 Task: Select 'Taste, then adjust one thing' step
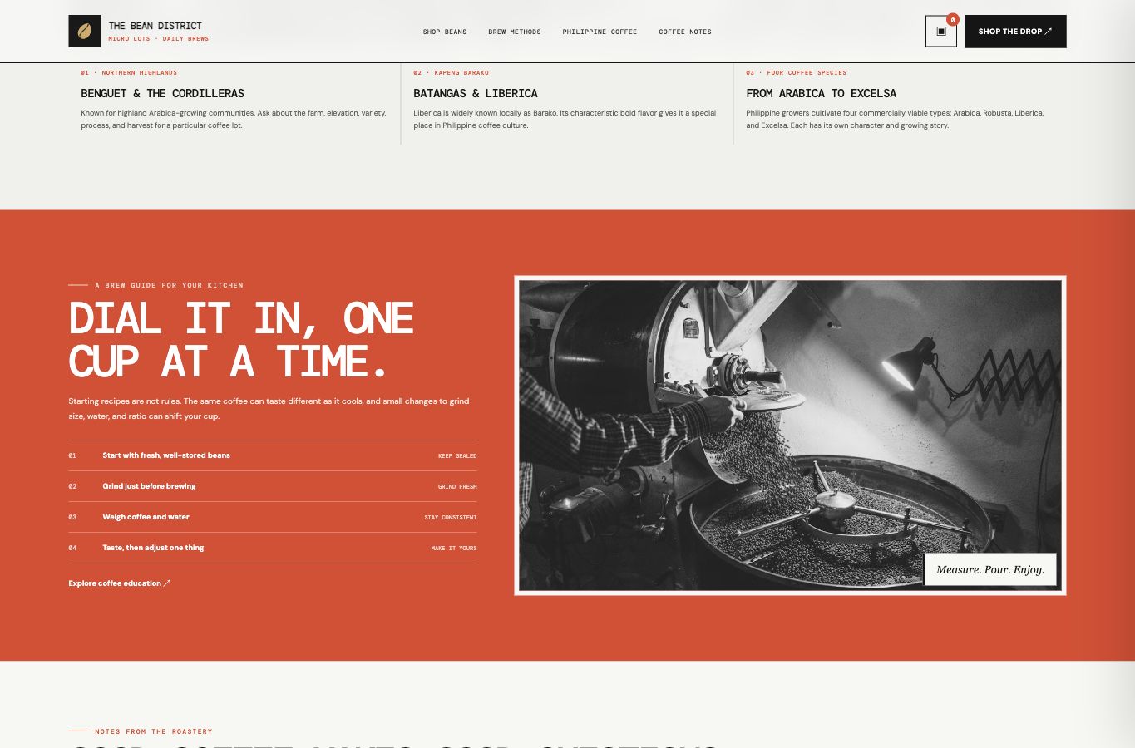273,548
